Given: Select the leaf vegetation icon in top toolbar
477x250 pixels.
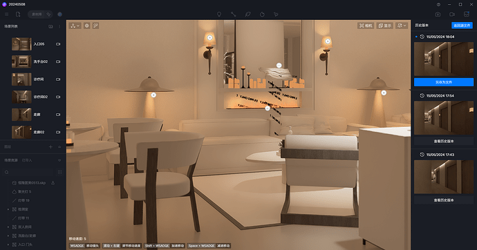Looking at the screenshot, I should 248,15.
